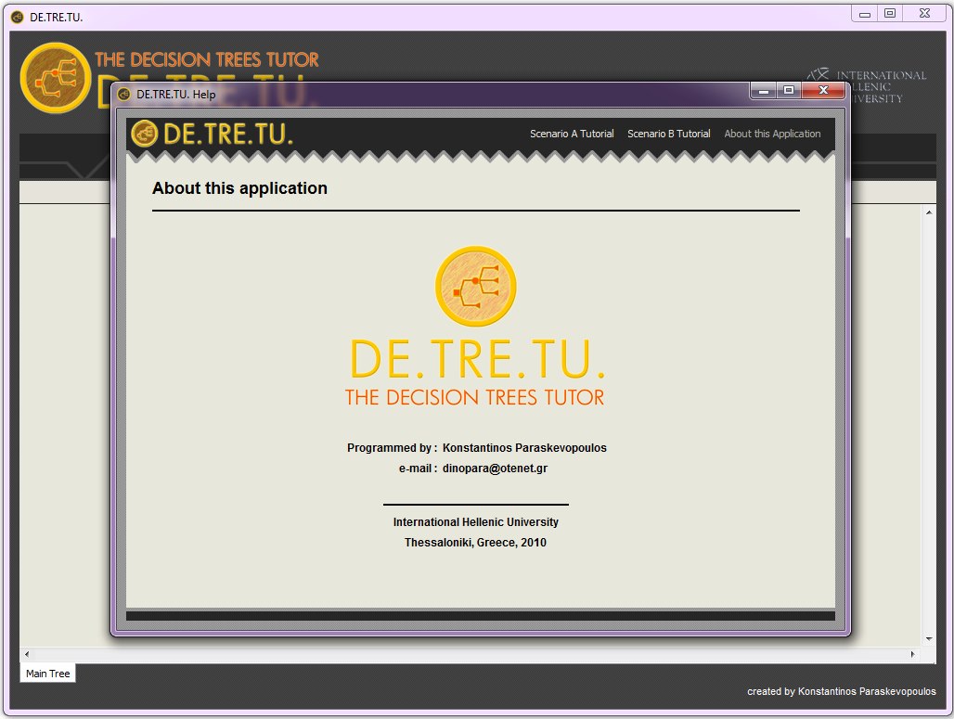Close the main DE.TRE.TU. window
Screen dimensions: 954x719
coord(922,14)
